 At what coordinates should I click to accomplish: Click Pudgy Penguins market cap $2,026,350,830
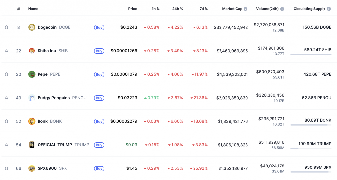click(232, 98)
